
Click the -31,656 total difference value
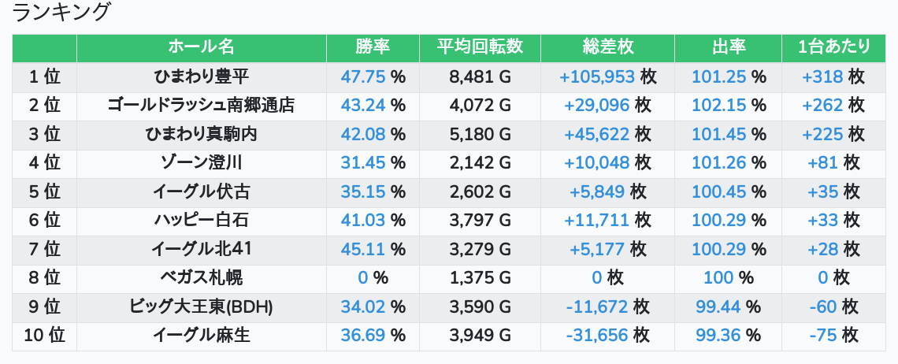(597, 336)
